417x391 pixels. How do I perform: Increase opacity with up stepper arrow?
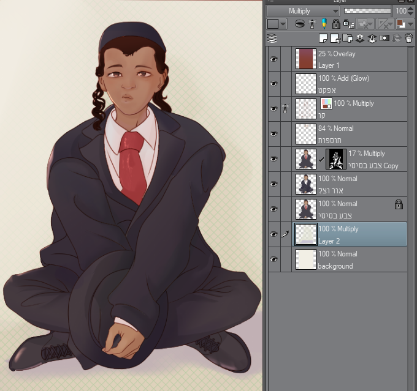[411, 8]
